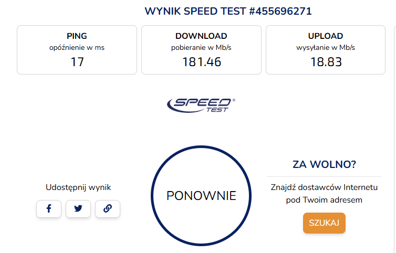Click the upload speed value 18.83
Image resolution: width=396 pixels, height=253 pixels.
(326, 62)
